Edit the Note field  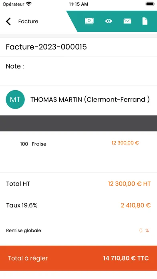coord(78,71)
